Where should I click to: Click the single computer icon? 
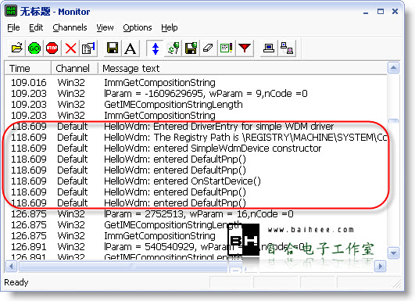click(x=269, y=48)
